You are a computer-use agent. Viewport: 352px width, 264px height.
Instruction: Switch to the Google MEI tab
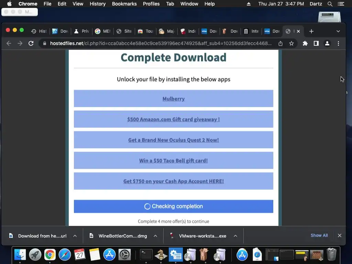(103, 31)
